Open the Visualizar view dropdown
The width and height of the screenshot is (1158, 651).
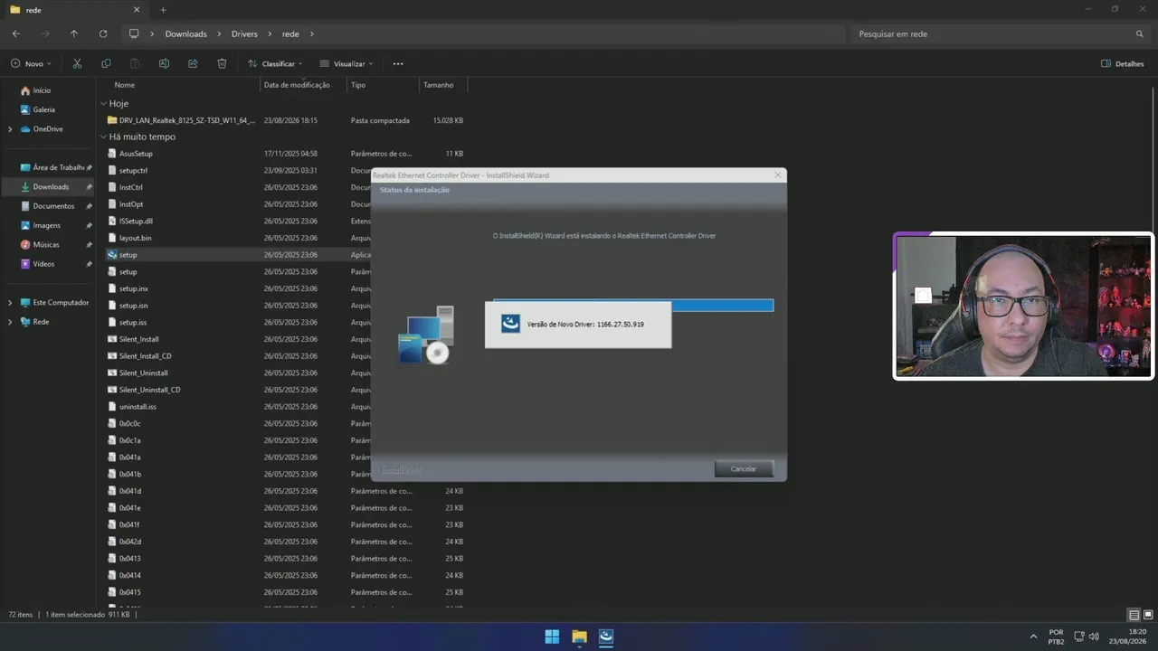tap(346, 63)
